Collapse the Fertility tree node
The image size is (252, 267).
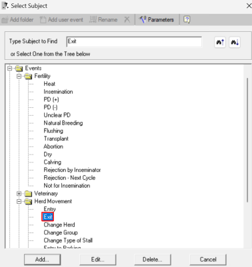(x=19, y=76)
